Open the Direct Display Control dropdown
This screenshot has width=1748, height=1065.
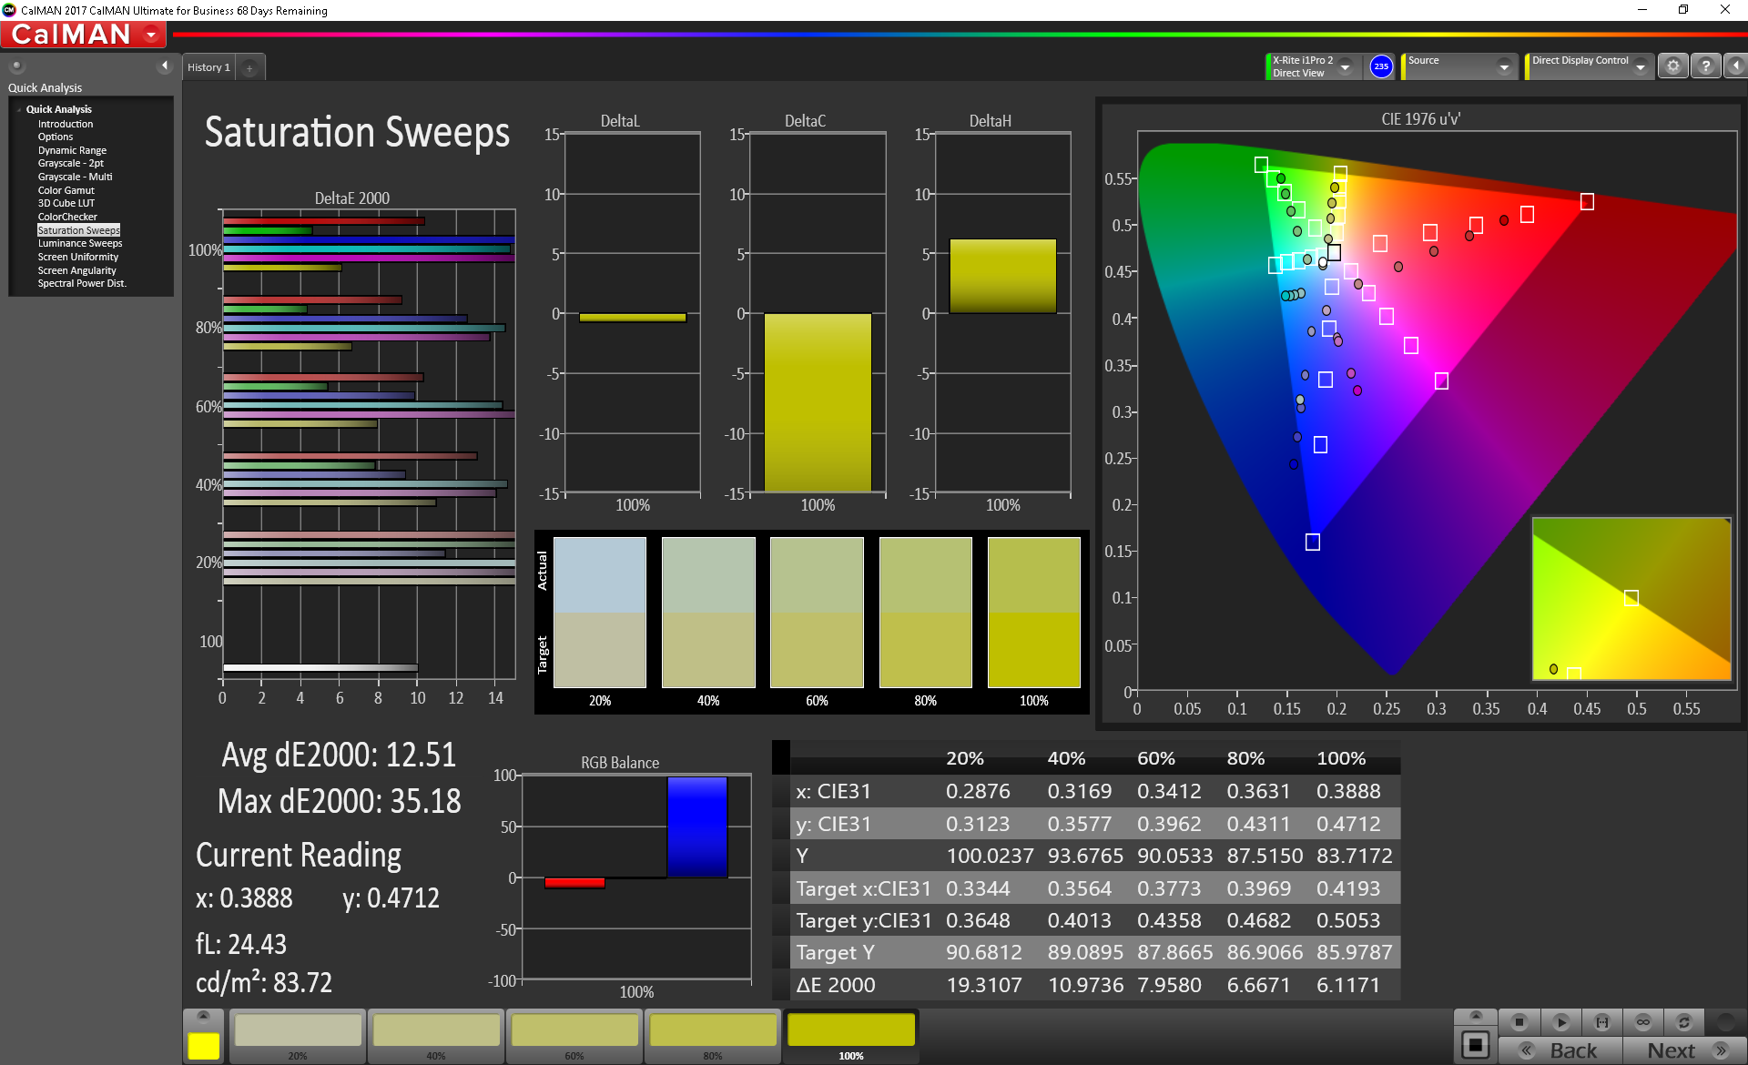coord(1640,67)
